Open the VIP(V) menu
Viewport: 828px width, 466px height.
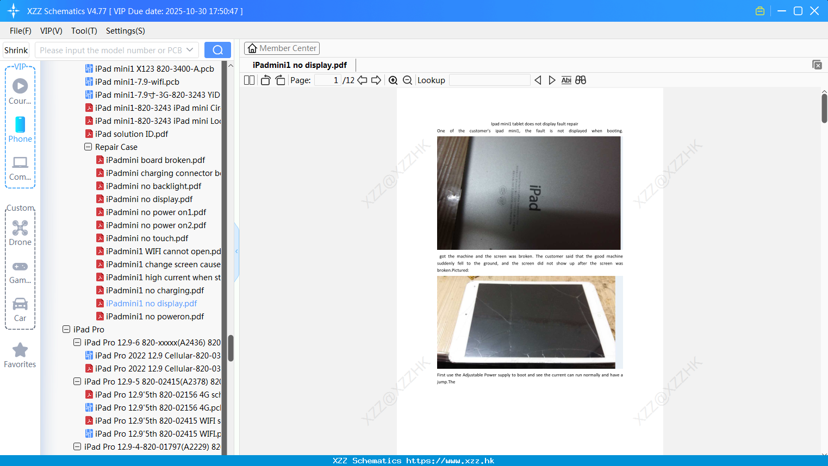[51, 31]
